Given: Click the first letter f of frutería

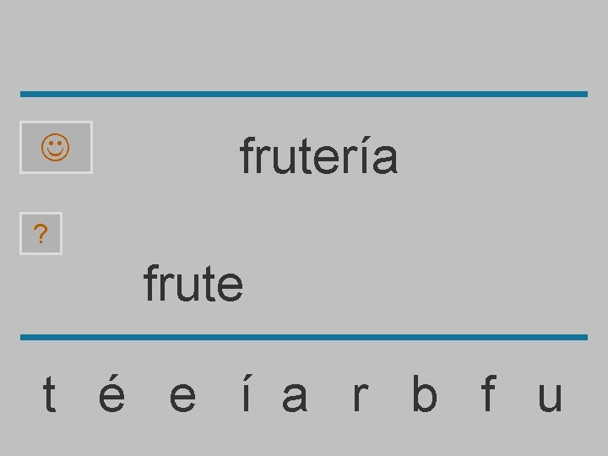Looking at the screenshot, I should click(247, 157).
